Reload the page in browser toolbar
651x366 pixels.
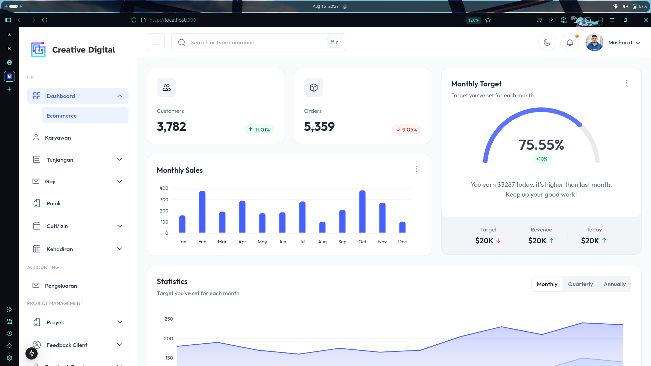pyautogui.click(x=45, y=20)
